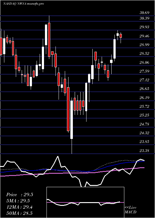
Task: Select the 30.39 price axis label
Action: (144, 18)
